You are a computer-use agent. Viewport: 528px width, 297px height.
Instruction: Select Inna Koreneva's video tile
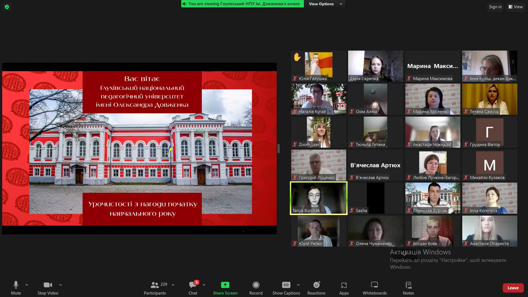click(x=490, y=198)
